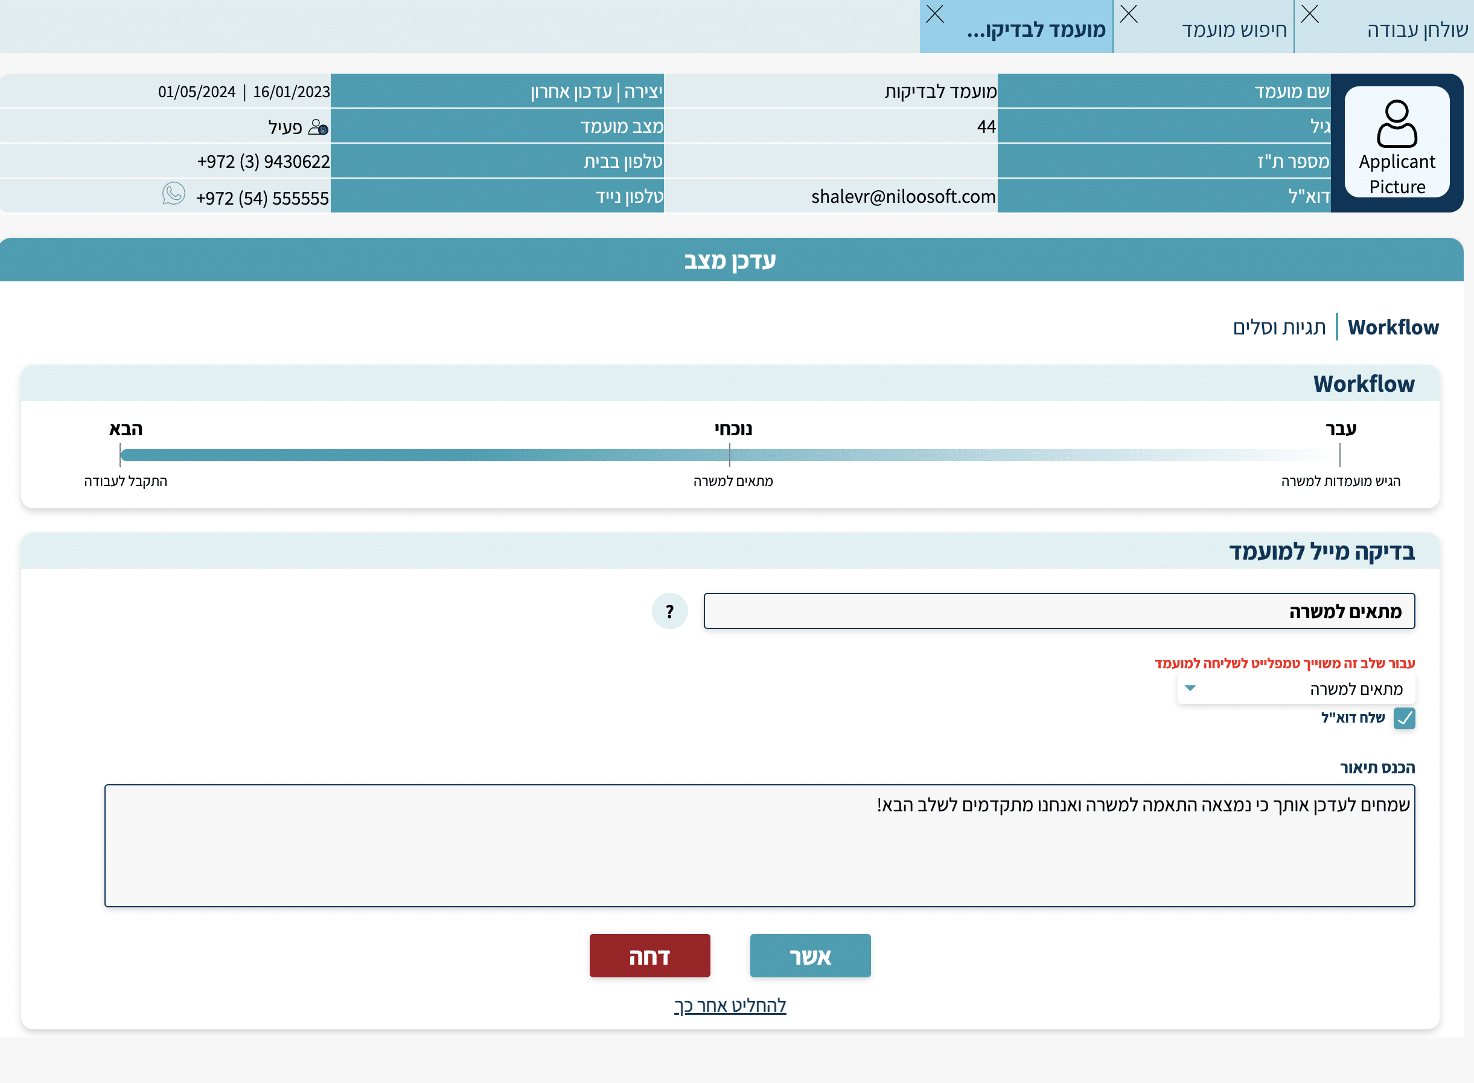The image size is (1474, 1083).
Task: Close the מועמד לבדיקו... tab
Action: click(934, 14)
